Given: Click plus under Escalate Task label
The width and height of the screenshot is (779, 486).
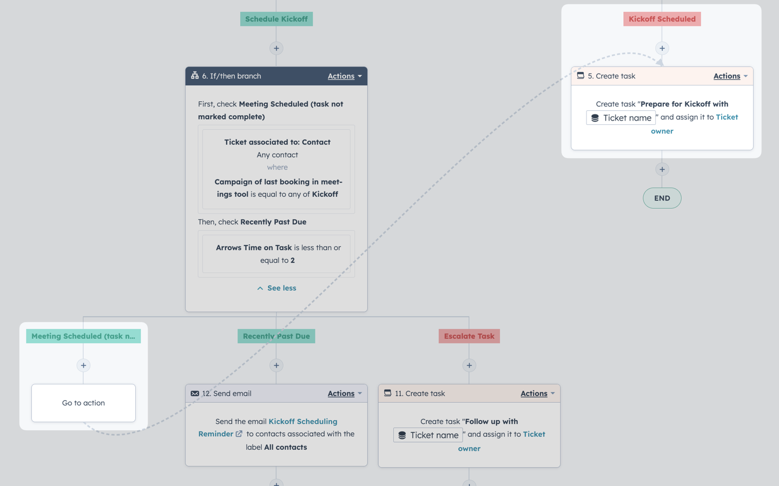Looking at the screenshot, I should [x=469, y=365].
